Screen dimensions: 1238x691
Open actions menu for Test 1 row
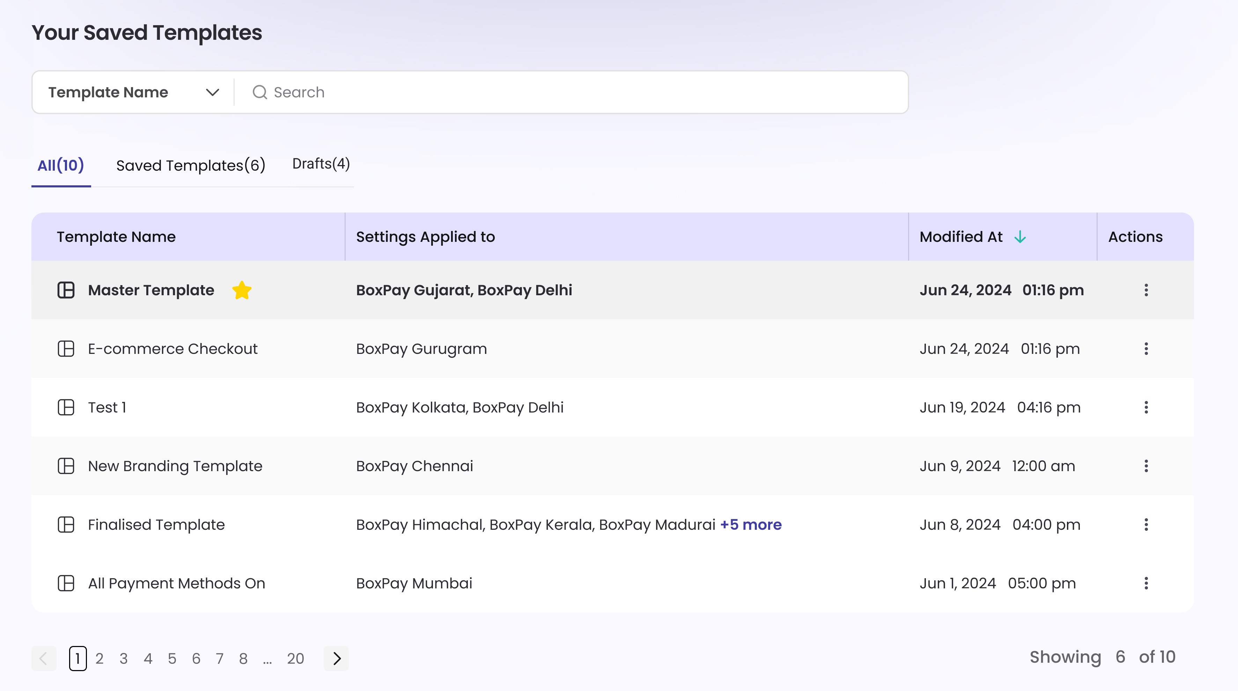1146,407
